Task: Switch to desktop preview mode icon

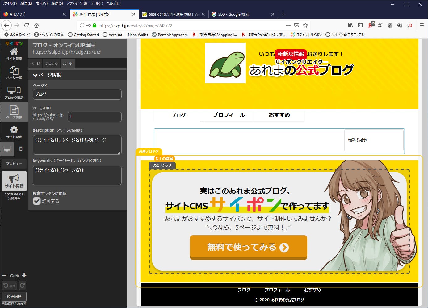Action: [x=7, y=149]
